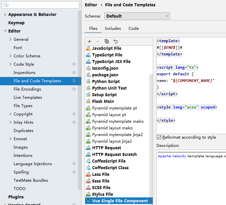Click the Less File template icon
The image size is (226, 205).
[x=88, y=174]
